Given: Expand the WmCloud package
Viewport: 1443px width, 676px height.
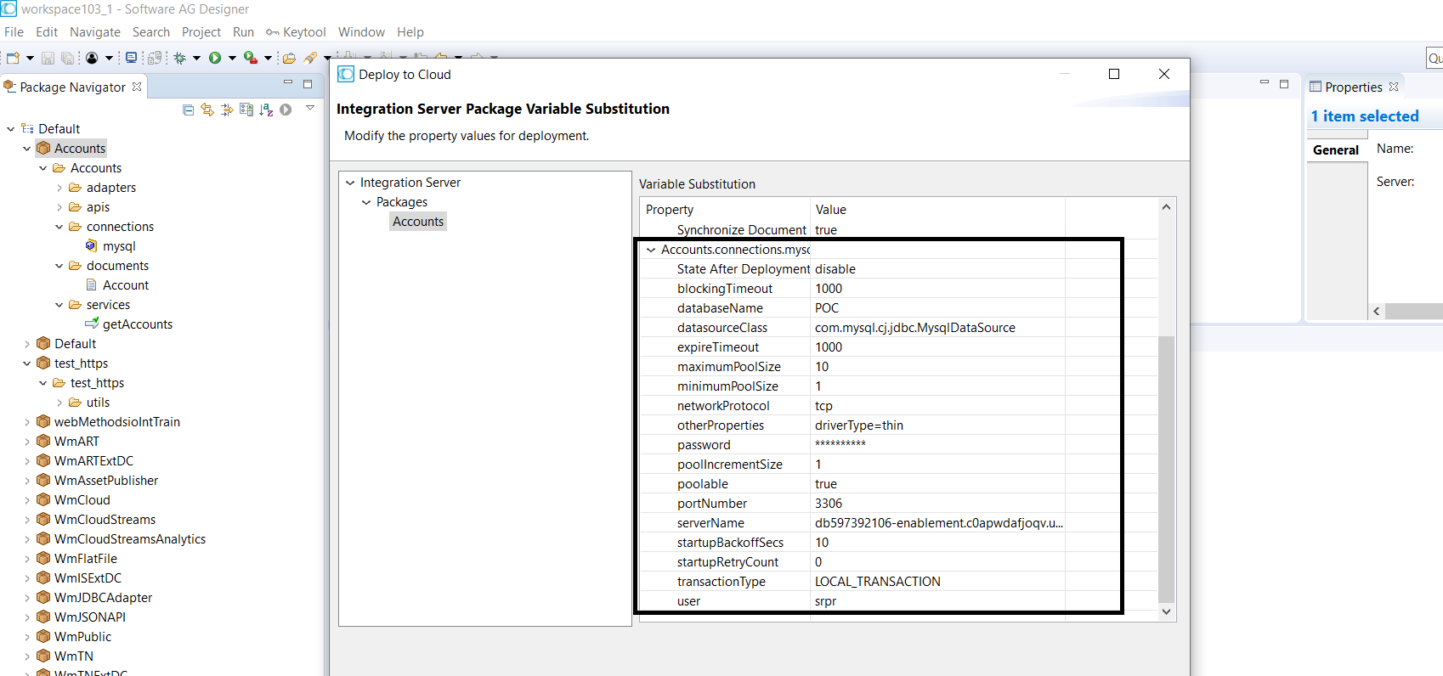Looking at the screenshot, I should click(x=27, y=500).
